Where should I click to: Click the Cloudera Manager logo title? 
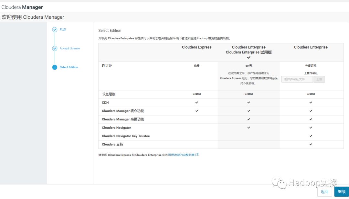22,7
